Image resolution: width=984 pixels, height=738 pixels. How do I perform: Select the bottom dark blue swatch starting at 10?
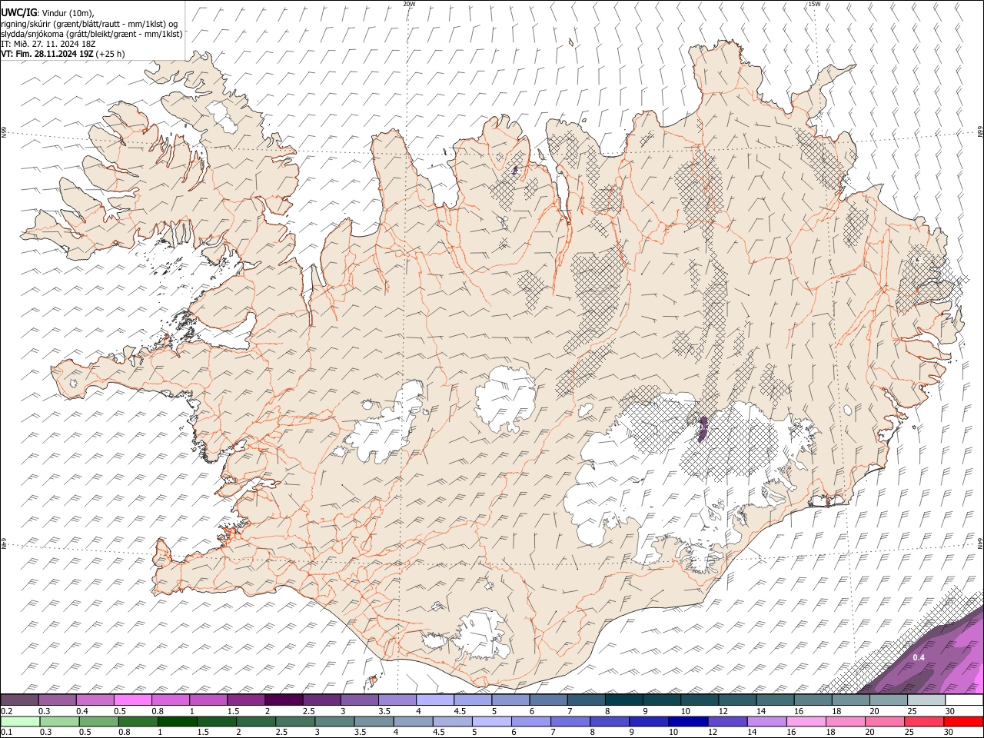(688, 721)
